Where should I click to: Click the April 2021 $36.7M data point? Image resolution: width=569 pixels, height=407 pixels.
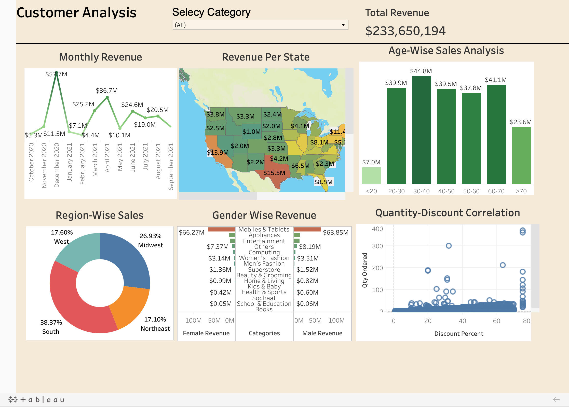(x=107, y=97)
